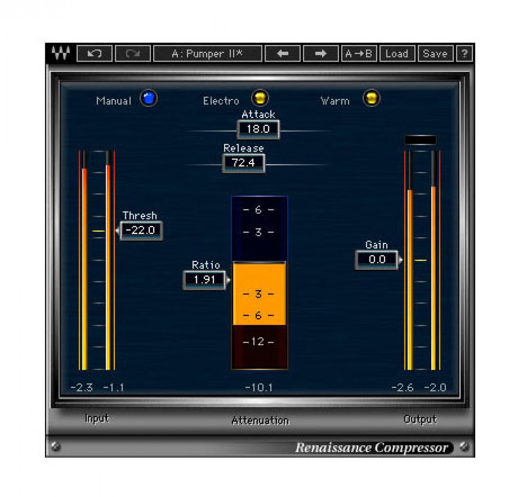The width and height of the screenshot is (518, 497).
Task: Click the Attack value field 18.0
Action: [x=258, y=129]
